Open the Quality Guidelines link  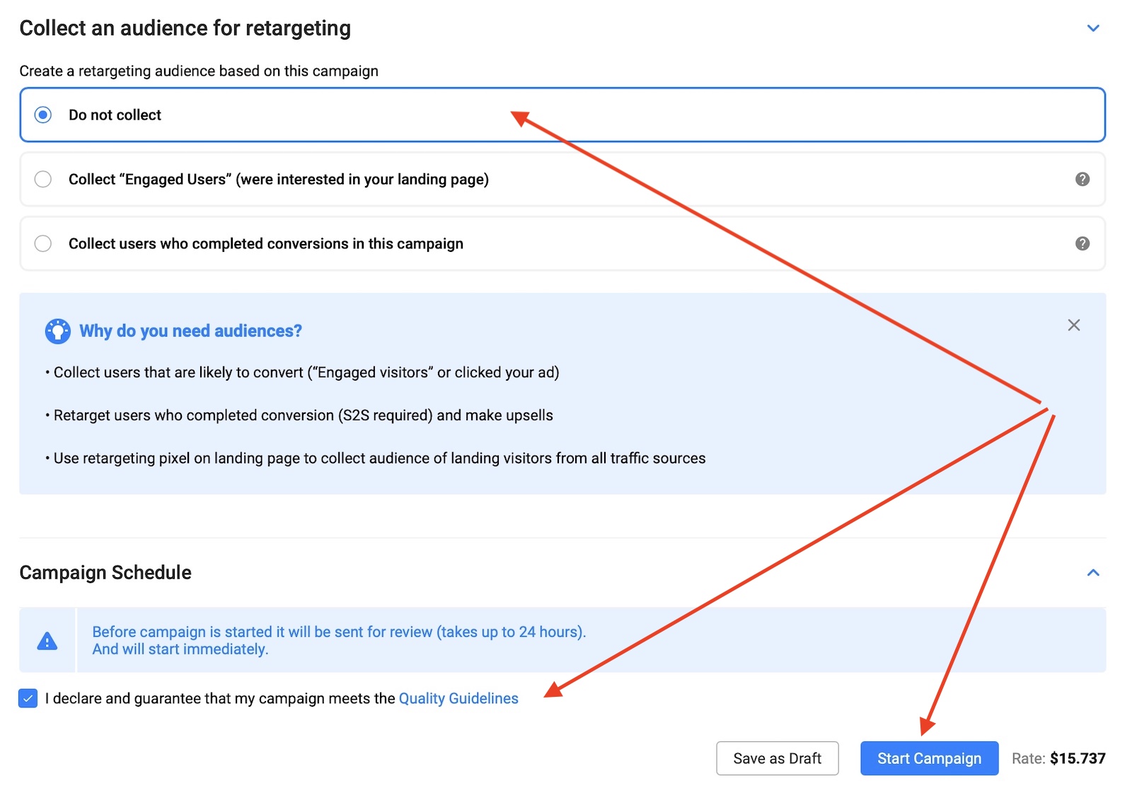coord(458,698)
